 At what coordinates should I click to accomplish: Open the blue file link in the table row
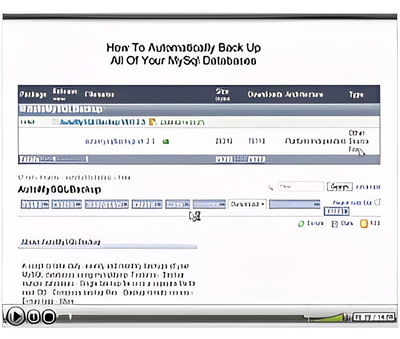coord(120,142)
